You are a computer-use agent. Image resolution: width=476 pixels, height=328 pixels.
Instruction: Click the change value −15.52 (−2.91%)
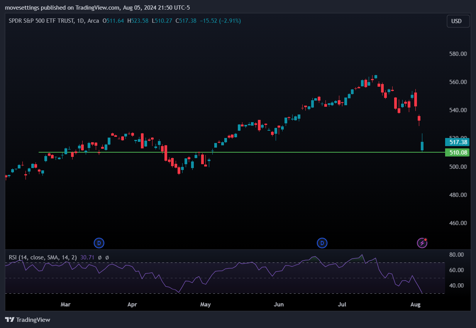coord(220,21)
